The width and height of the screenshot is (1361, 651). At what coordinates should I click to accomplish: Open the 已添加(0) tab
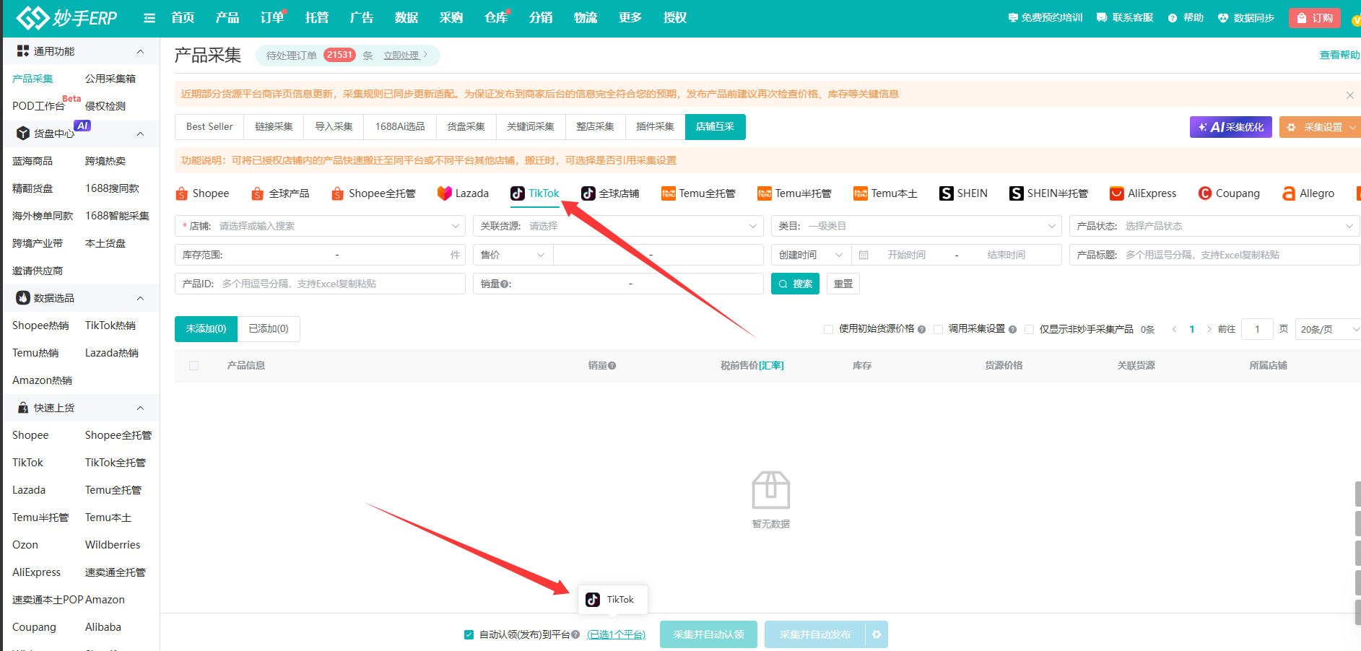(269, 329)
